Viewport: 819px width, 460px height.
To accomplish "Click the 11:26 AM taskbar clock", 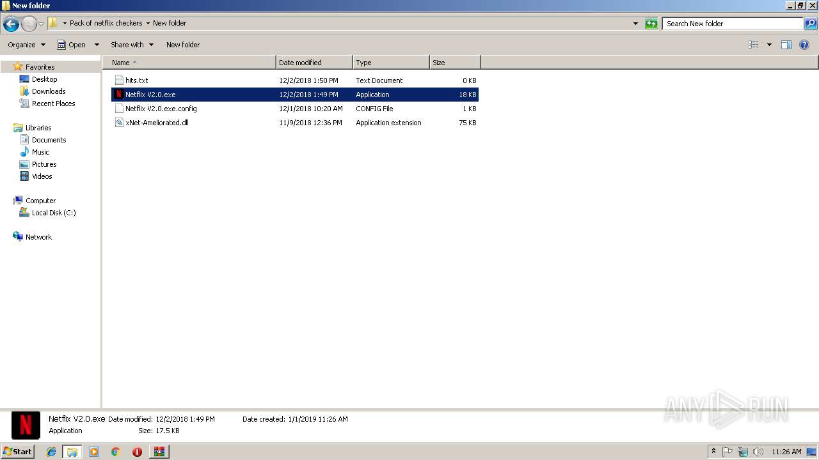I will (786, 452).
